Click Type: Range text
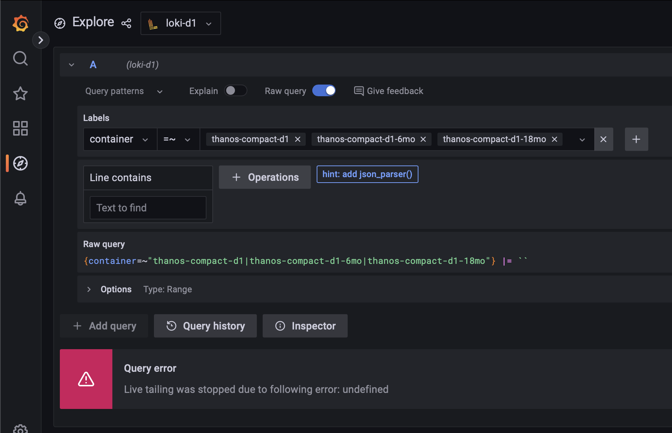The width and height of the screenshot is (672, 433). tap(167, 289)
